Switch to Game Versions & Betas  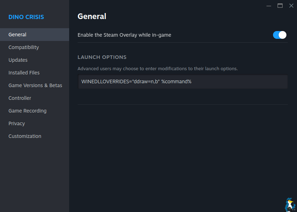[x=35, y=85]
